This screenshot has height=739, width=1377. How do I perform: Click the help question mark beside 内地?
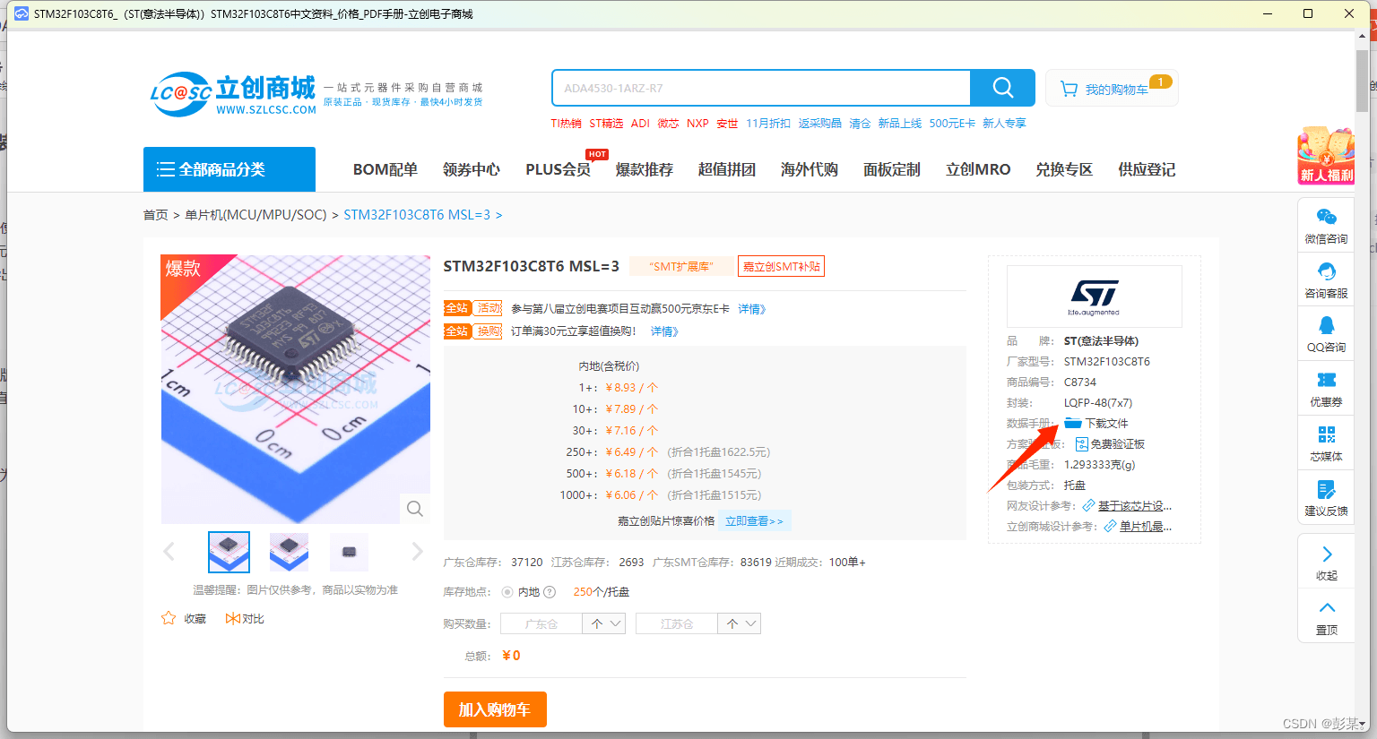pos(550,592)
